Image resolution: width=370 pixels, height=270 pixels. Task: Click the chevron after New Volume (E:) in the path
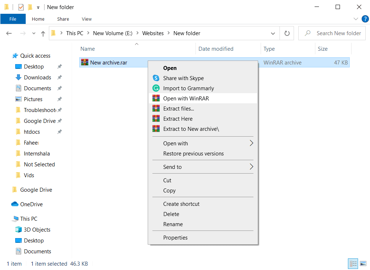(137, 33)
